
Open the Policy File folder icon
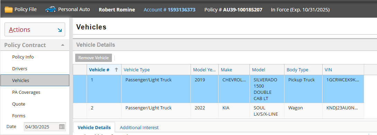coord(9,10)
